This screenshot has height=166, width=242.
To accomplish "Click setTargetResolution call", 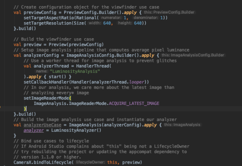I will pyautogui.click(x=48, y=23).
